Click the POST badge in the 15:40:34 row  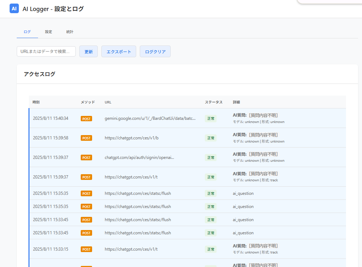[86, 119]
